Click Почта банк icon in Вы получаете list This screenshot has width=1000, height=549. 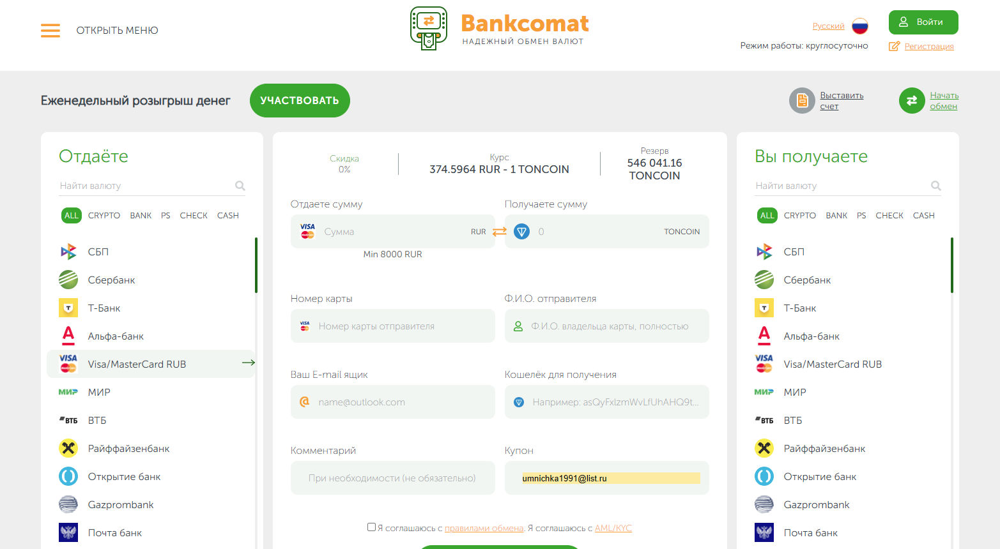click(764, 532)
